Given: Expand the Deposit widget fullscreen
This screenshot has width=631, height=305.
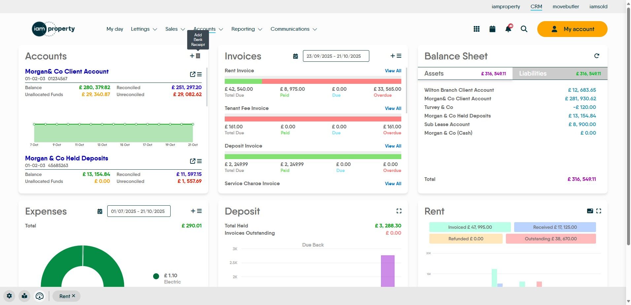Looking at the screenshot, I should 399,211.
